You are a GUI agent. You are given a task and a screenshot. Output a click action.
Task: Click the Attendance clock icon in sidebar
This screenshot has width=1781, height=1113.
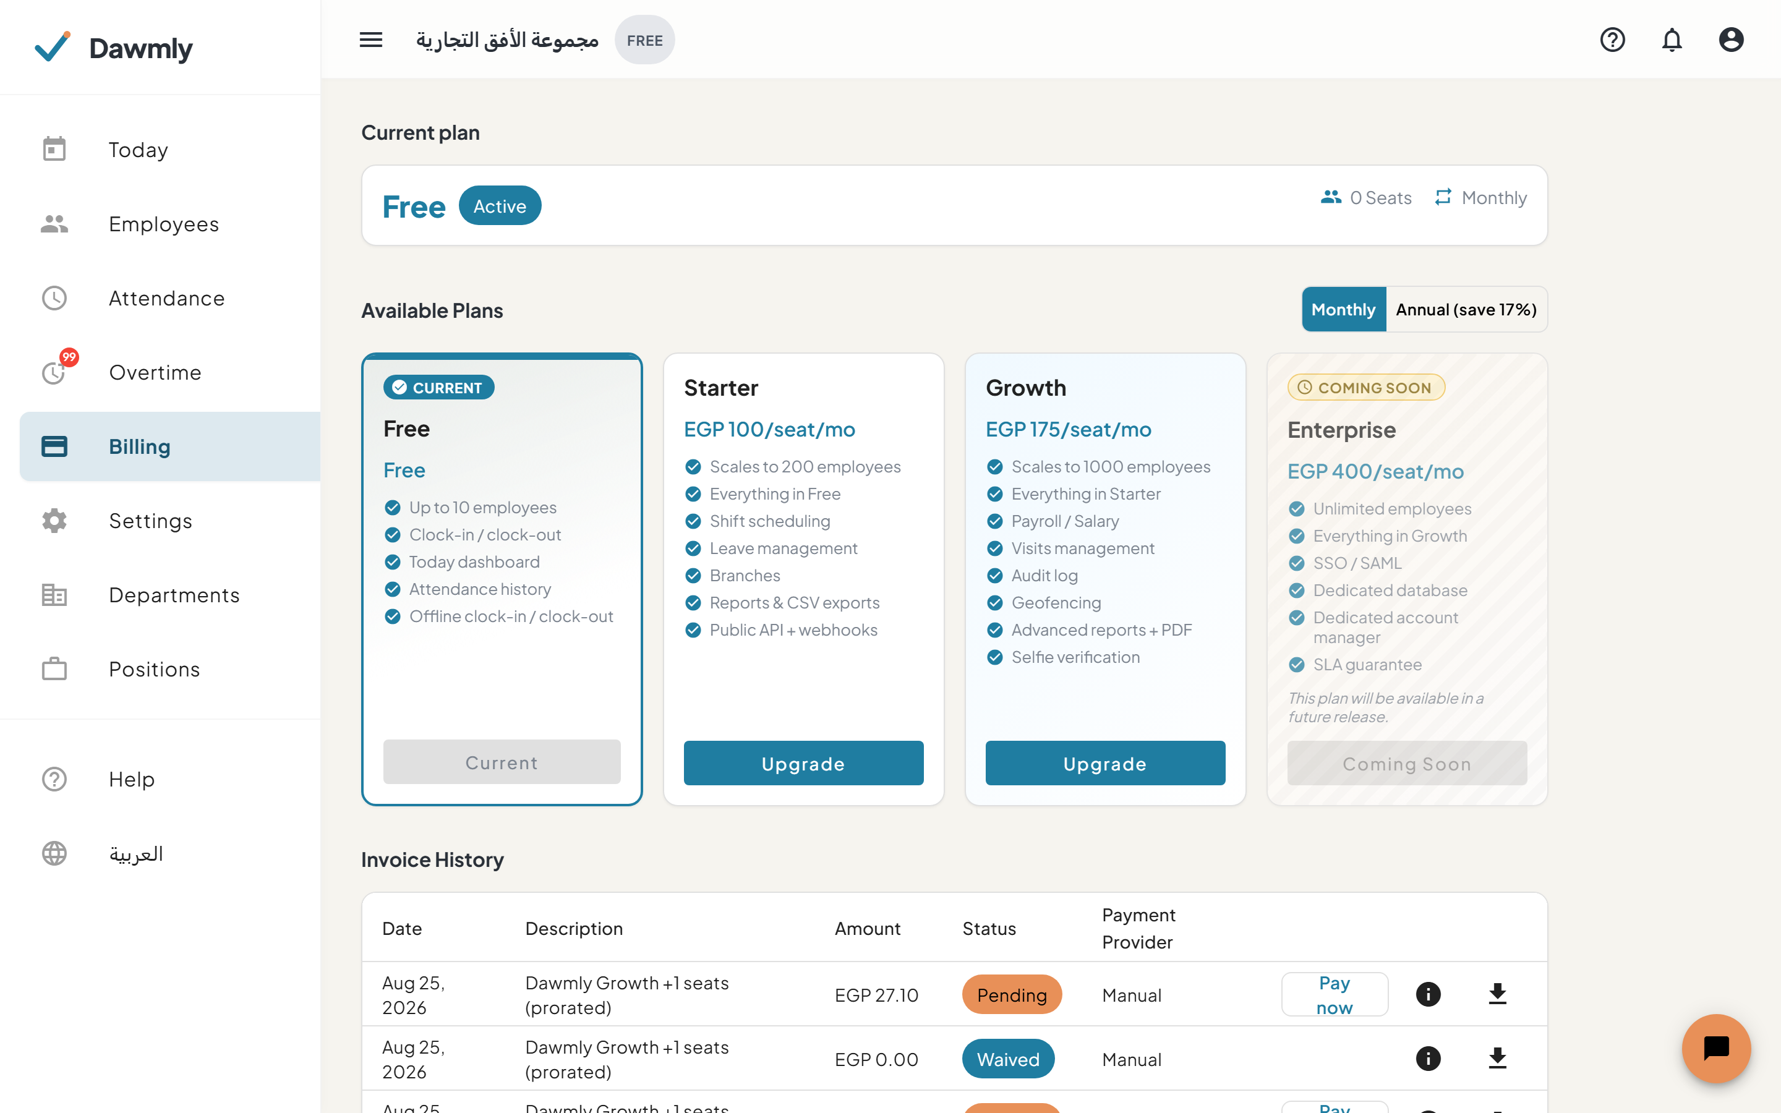54,298
